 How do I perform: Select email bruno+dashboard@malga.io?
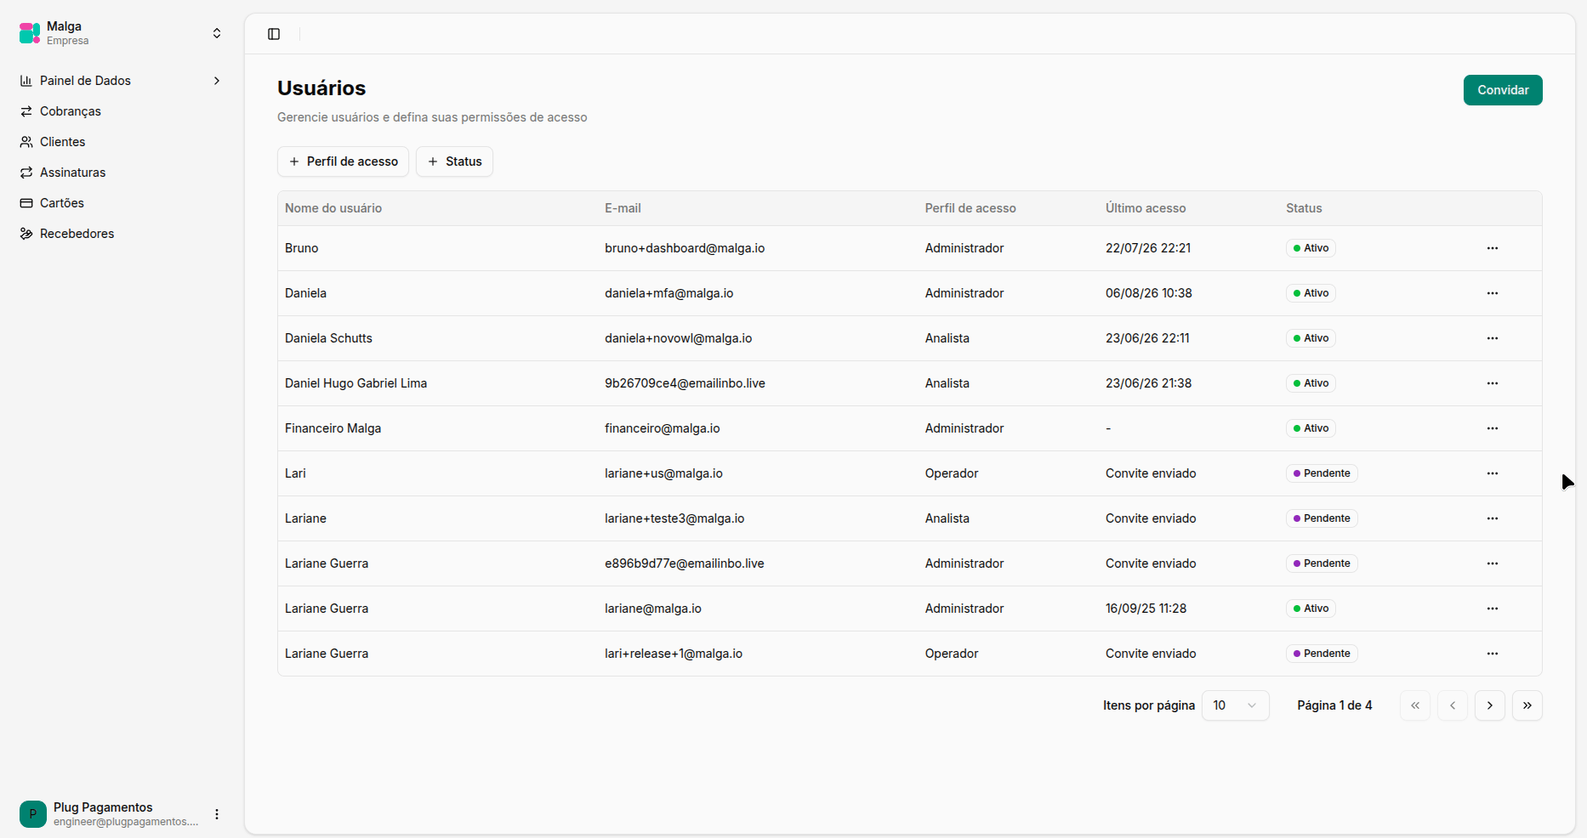(685, 248)
